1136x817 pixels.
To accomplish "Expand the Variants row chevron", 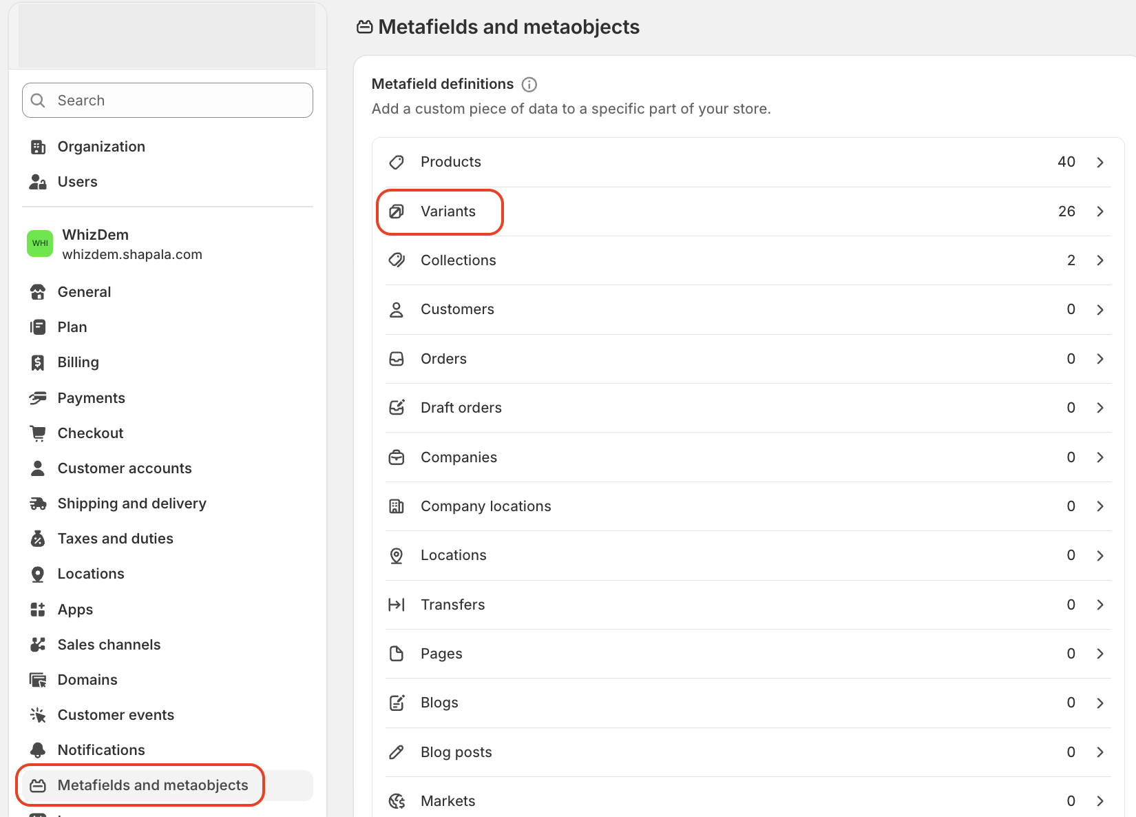I will point(1100,211).
